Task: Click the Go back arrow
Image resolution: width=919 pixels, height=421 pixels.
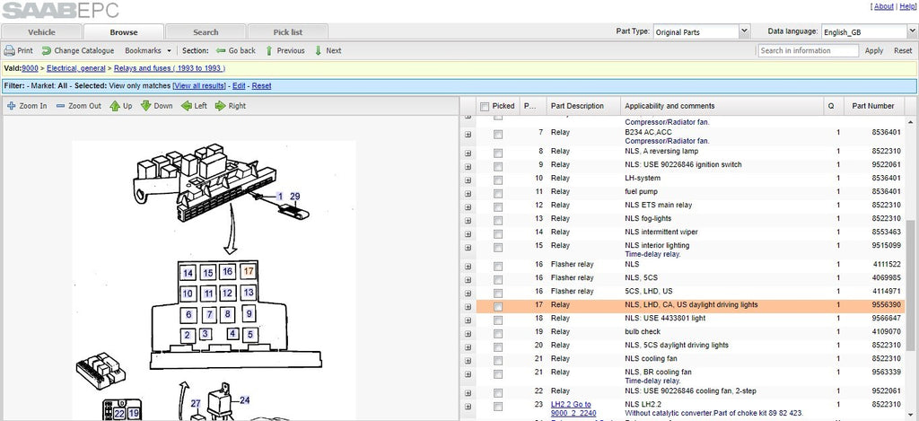Action: [221, 51]
